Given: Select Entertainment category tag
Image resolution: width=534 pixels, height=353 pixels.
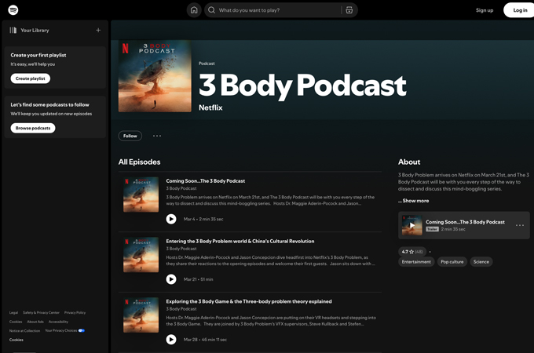Looking at the screenshot, I should pyautogui.click(x=416, y=262).
